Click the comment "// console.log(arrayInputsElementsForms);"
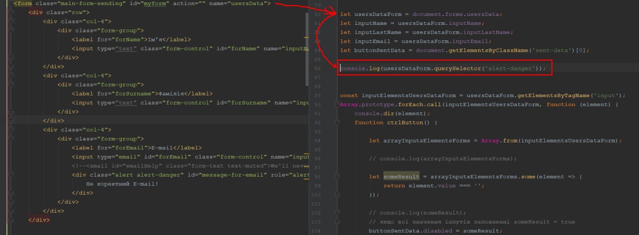This screenshot has height=235, width=639. (443, 158)
